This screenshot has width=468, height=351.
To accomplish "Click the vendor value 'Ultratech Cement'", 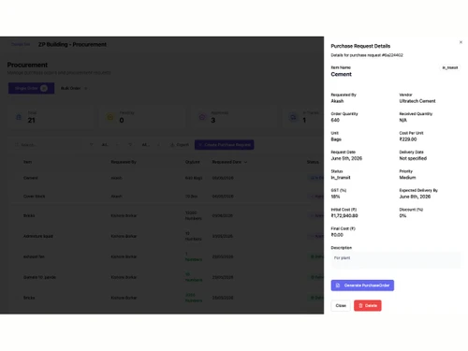I will tap(417, 101).
